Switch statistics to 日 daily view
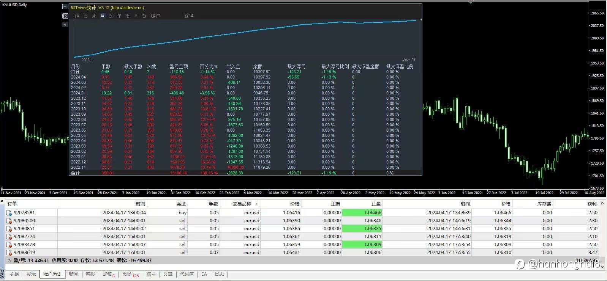 tap(85, 16)
